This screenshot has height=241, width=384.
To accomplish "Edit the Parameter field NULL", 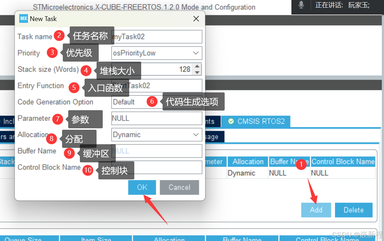I will point(157,118).
